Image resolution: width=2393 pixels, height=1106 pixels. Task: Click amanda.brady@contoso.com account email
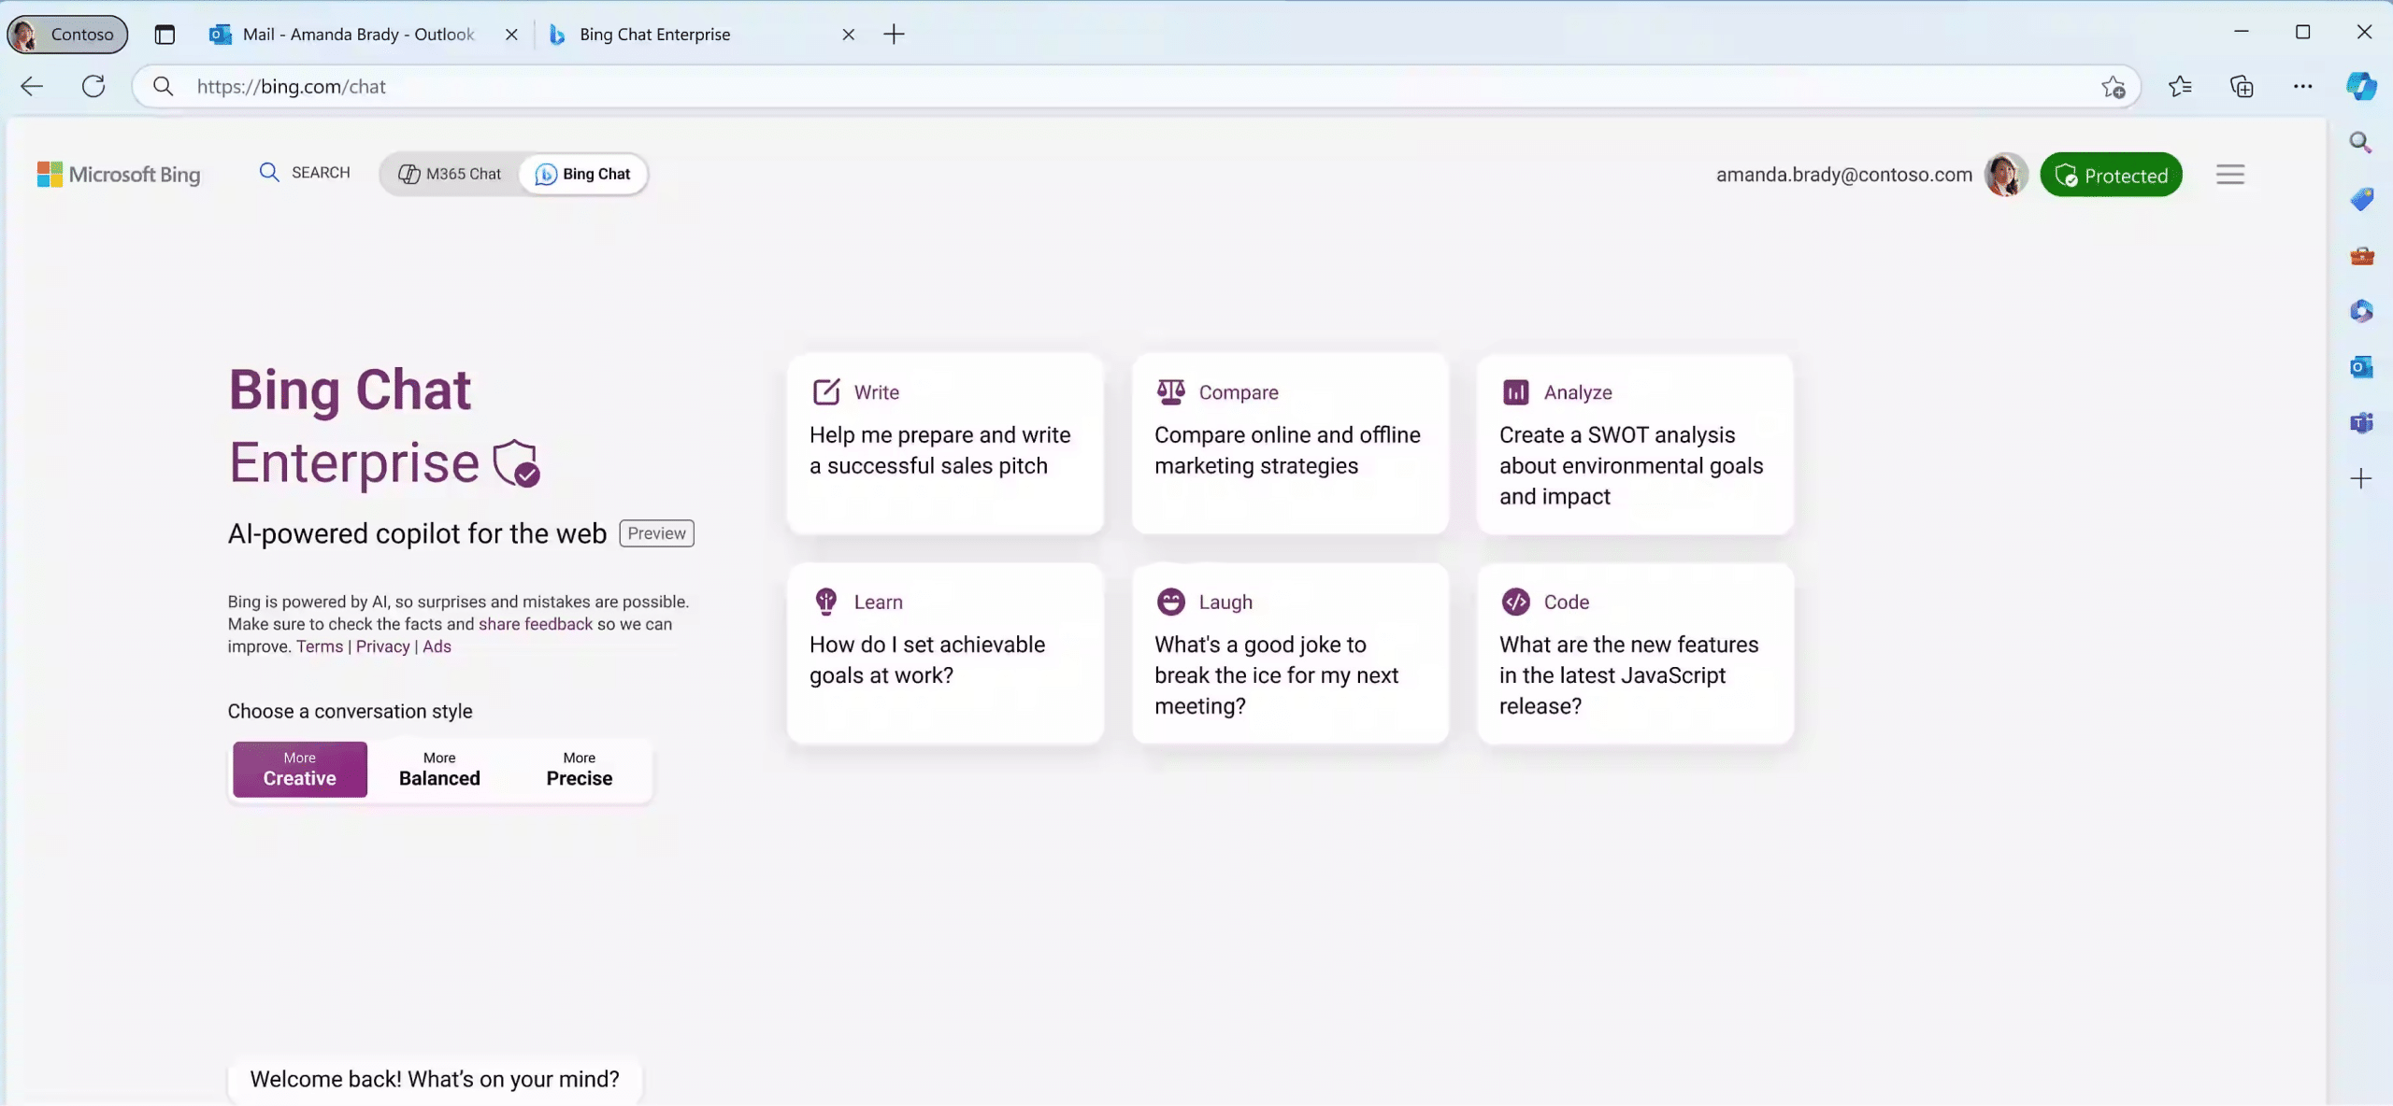[x=1844, y=175]
